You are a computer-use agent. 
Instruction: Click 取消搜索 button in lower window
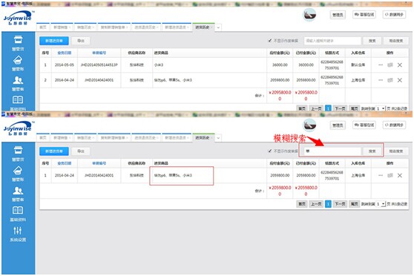396,151
